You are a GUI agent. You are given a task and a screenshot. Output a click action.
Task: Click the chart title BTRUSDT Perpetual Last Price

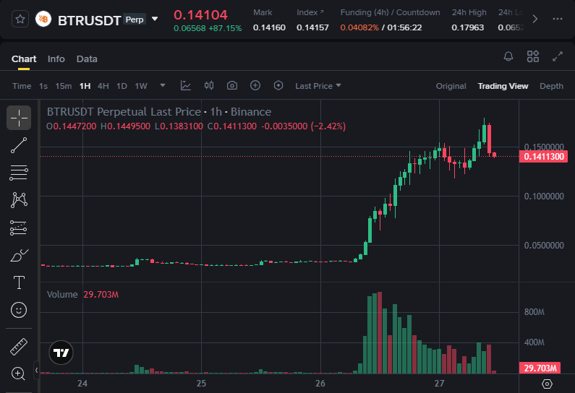click(x=124, y=112)
